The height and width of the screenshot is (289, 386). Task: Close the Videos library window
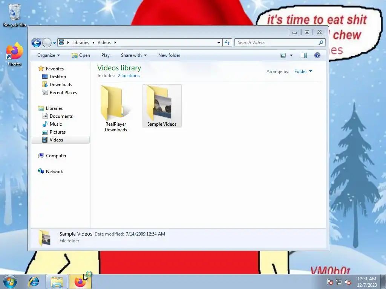tap(319, 32)
